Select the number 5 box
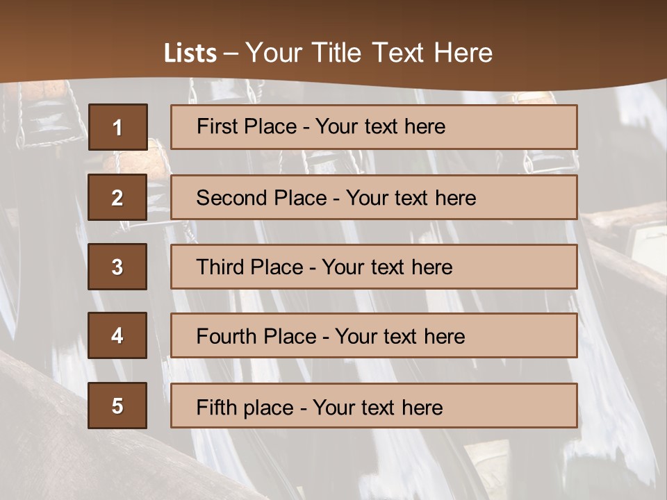 (x=117, y=406)
